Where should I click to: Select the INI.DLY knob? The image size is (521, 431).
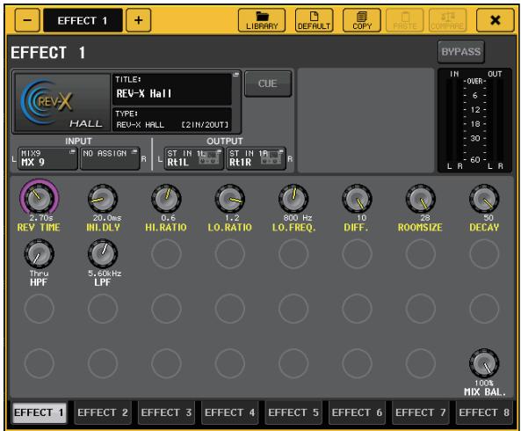click(103, 199)
